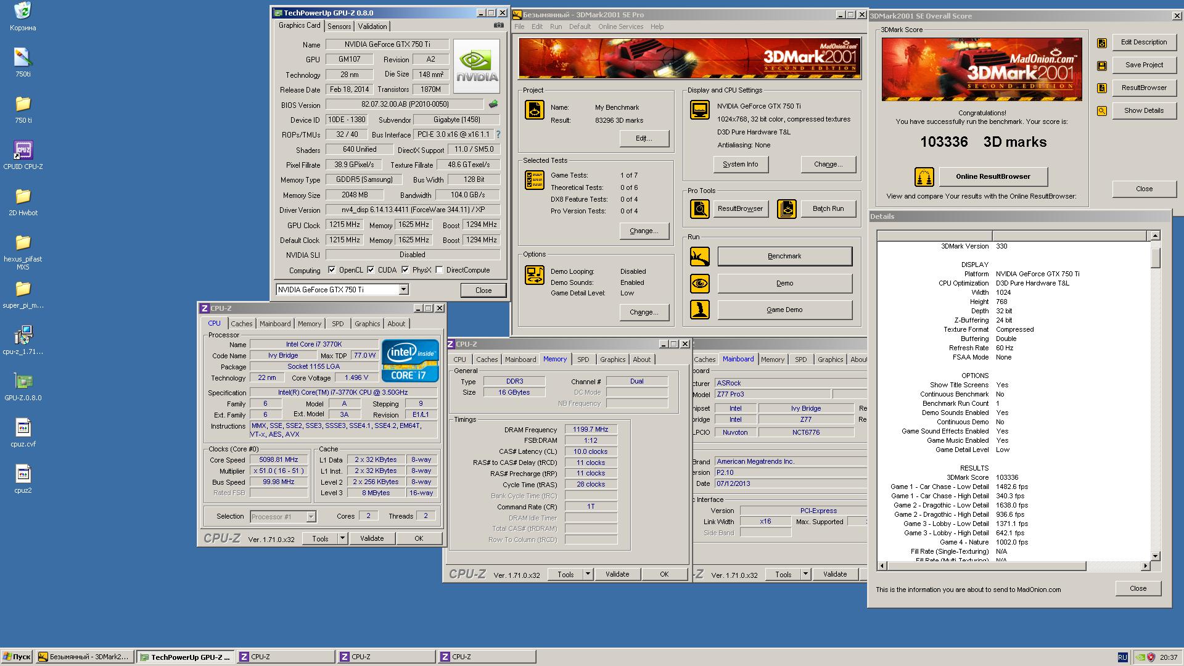Expand Tools dropdown in CPU-Z CPU window

pos(342,538)
